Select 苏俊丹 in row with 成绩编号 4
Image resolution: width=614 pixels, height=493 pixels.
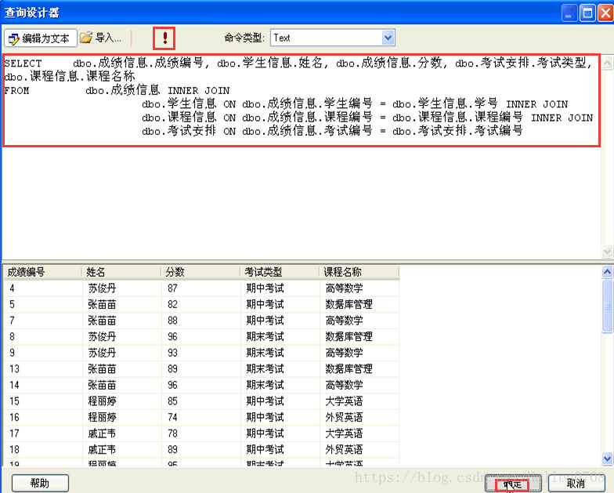coord(122,288)
